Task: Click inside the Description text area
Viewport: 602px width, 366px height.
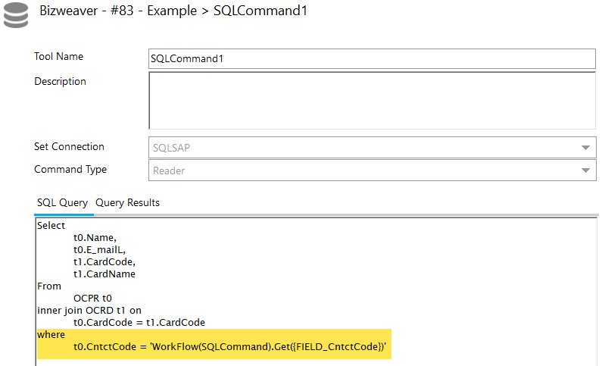Action: 372,101
